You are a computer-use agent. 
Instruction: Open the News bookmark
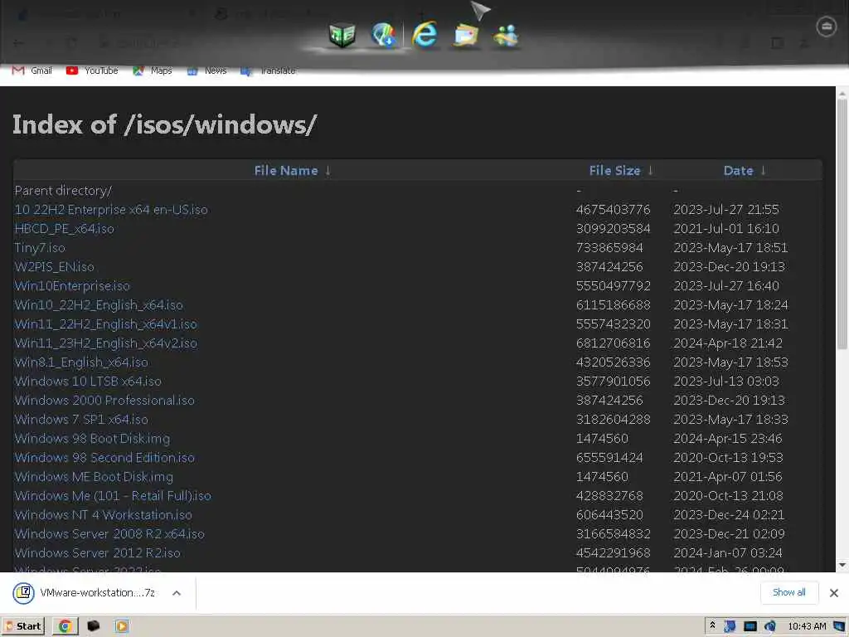207,71
